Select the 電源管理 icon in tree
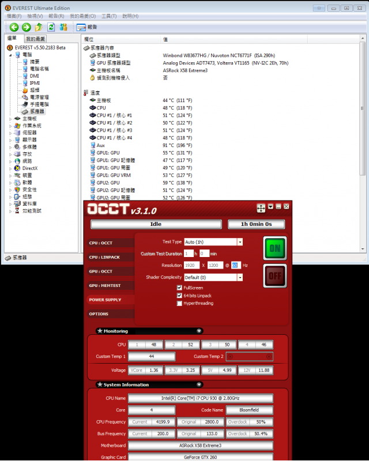This screenshot has width=369, height=461. 25,97
